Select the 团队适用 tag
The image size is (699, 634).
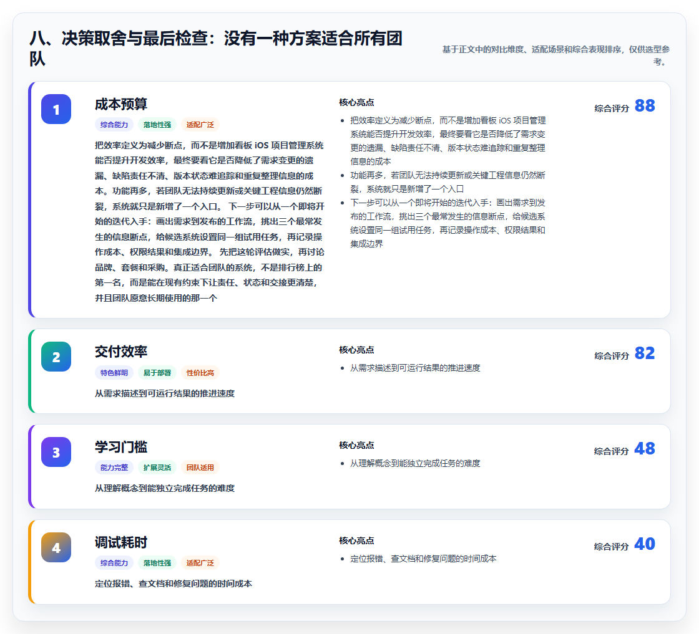[200, 468]
